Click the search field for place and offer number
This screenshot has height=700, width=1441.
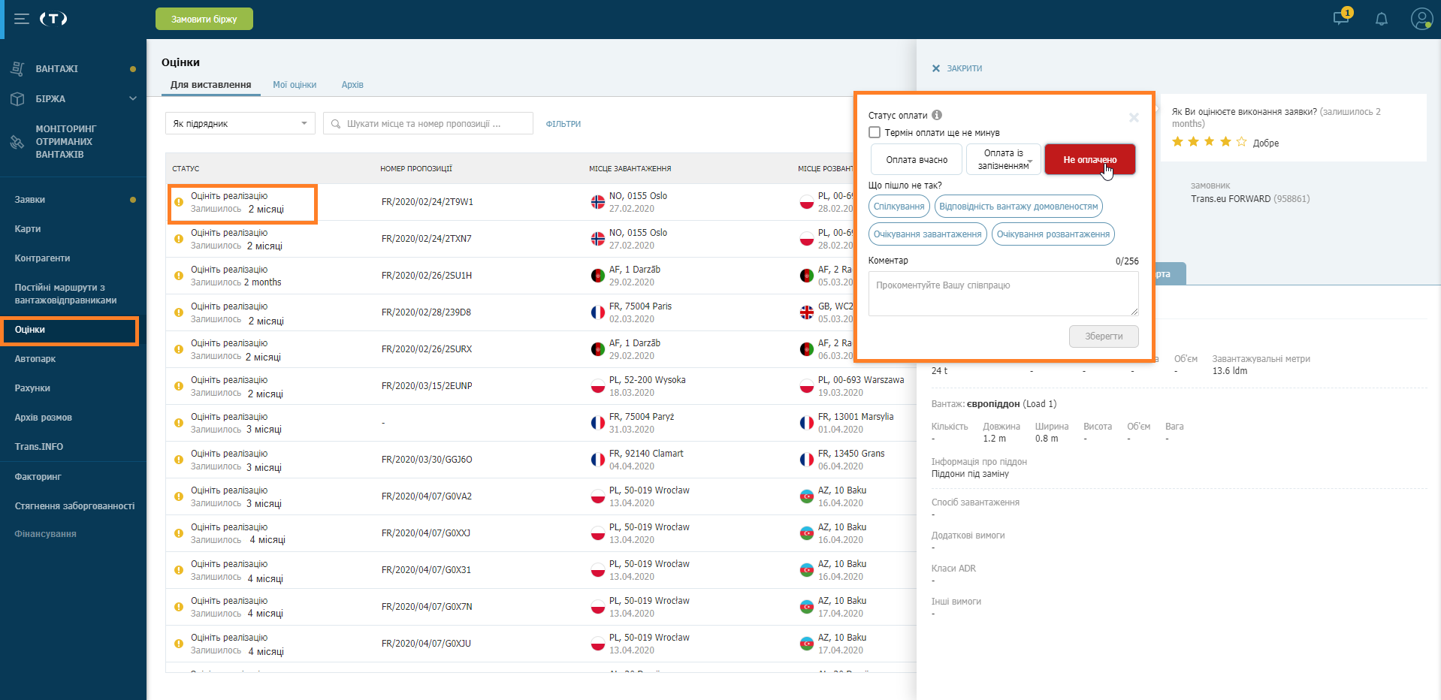click(428, 124)
